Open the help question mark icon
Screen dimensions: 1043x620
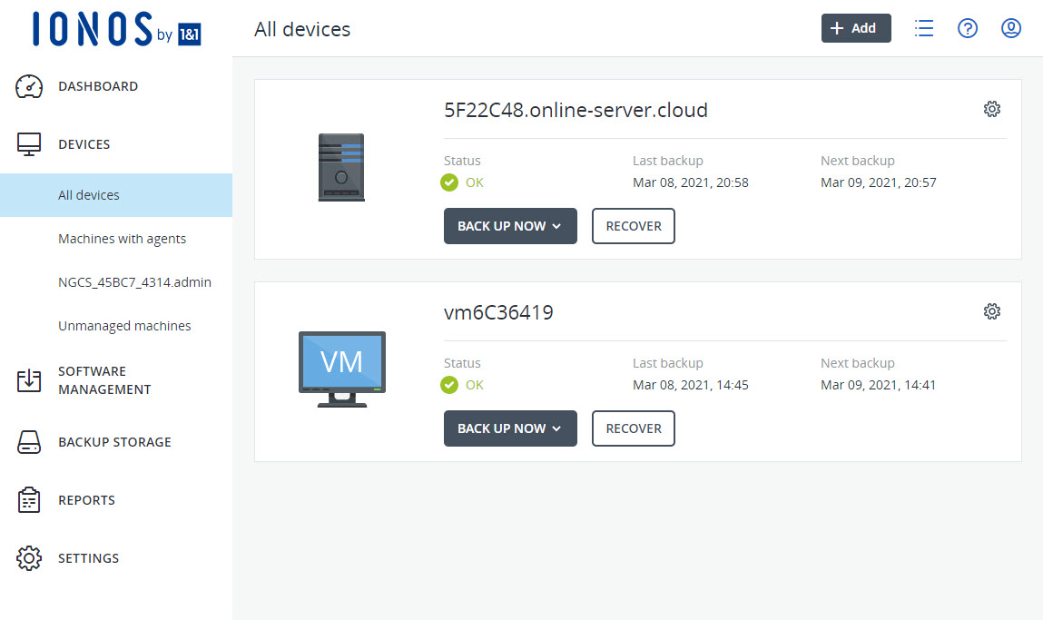[x=968, y=29]
